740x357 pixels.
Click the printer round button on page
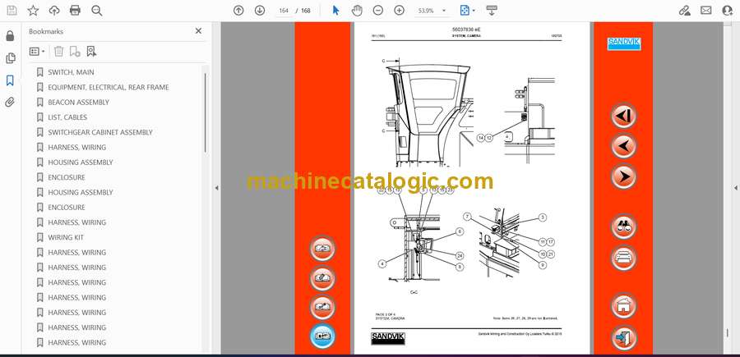[x=623, y=258]
